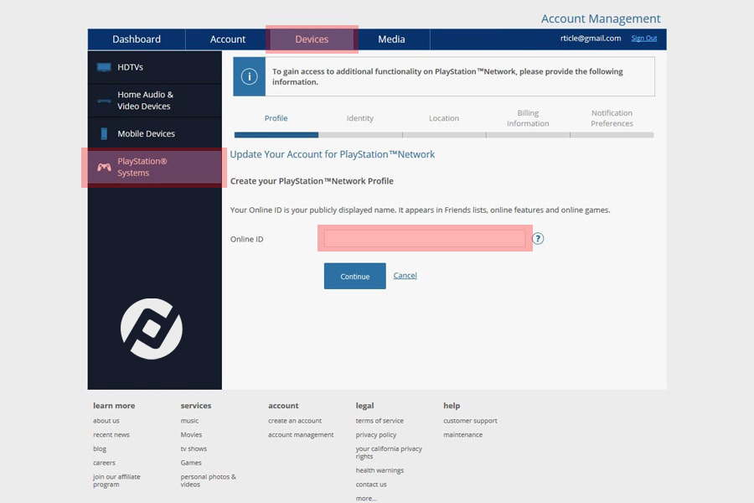Open the recent news footer link
754x503 pixels.
click(x=111, y=434)
